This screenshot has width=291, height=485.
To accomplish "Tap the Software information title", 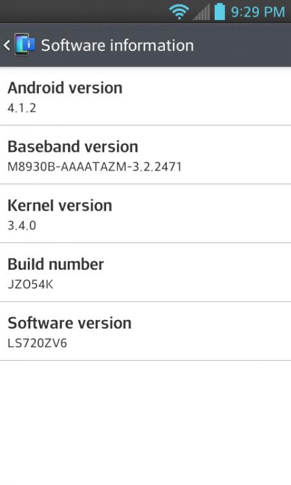I will coord(118,45).
